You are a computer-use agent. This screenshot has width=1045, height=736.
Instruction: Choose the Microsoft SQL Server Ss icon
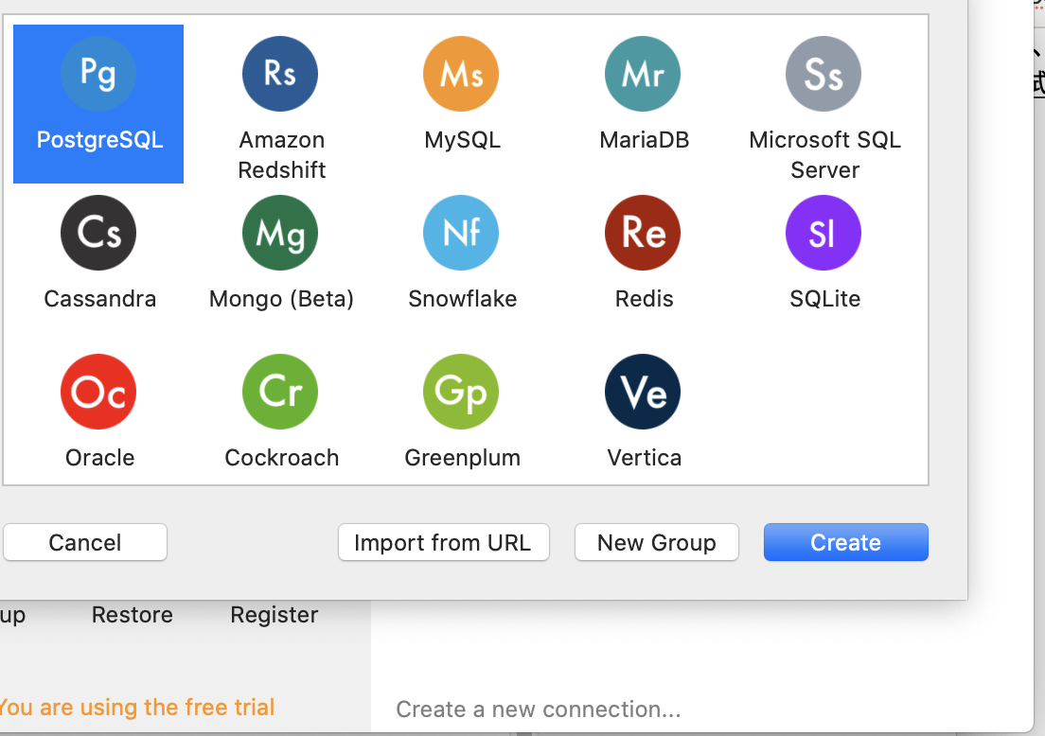coord(824,74)
